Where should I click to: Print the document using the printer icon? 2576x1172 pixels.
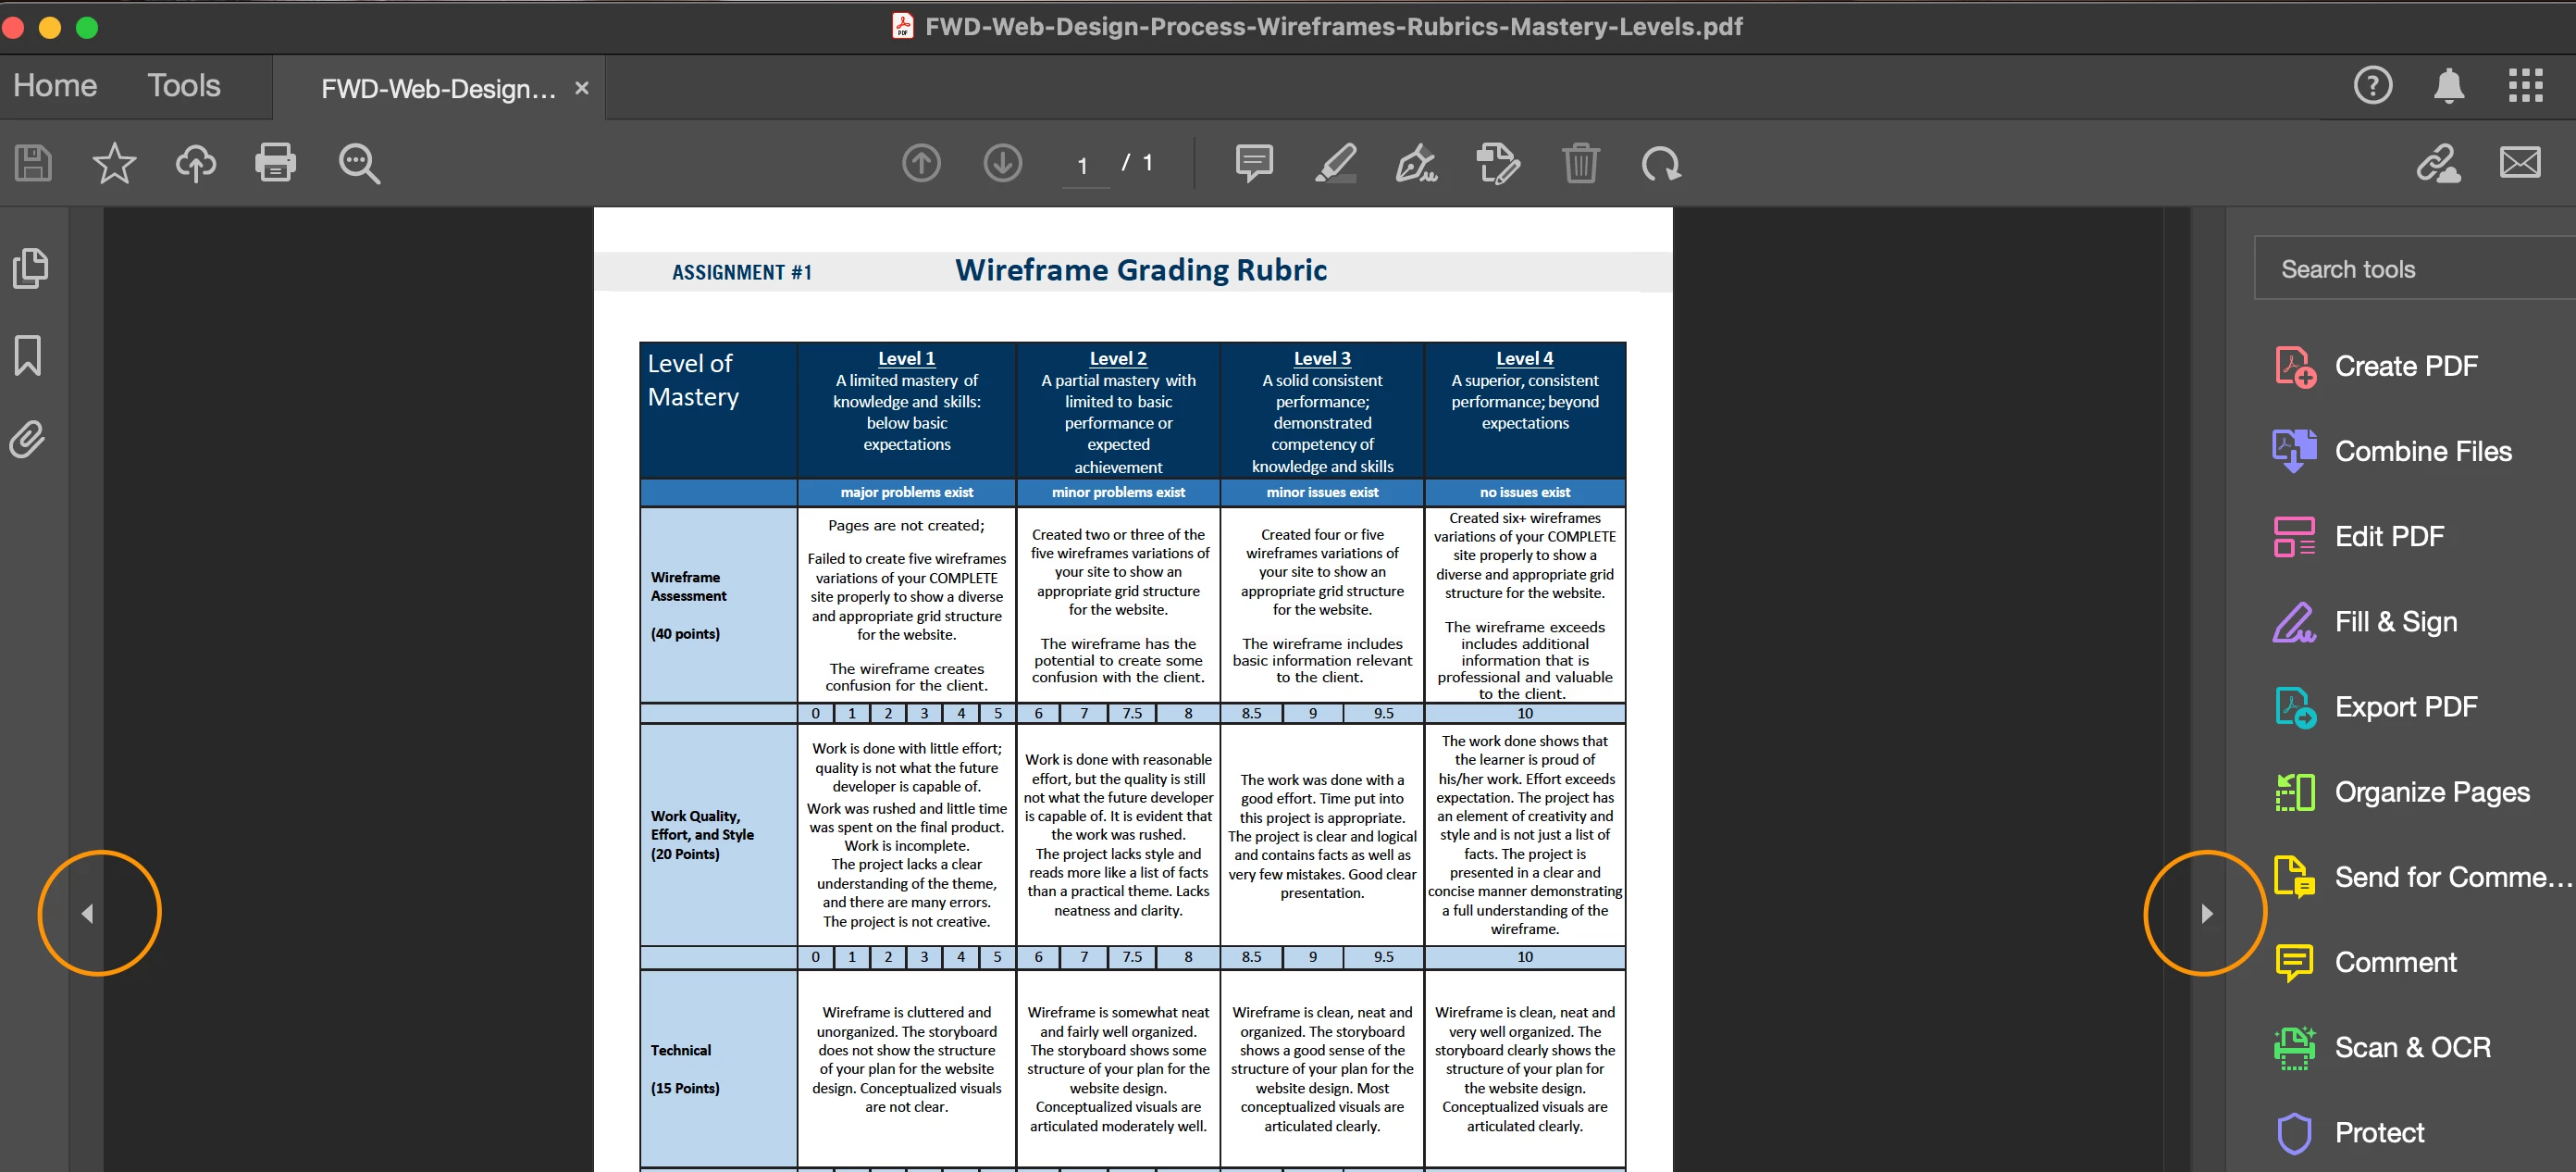point(275,163)
